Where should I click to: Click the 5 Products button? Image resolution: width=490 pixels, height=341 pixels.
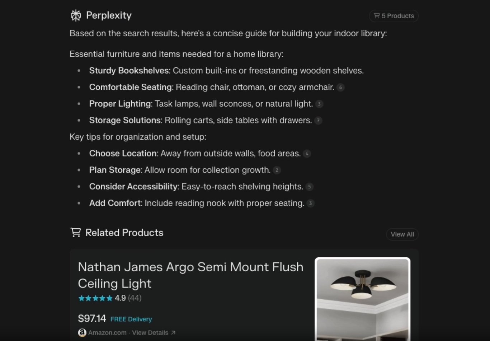tap(394, 16)
